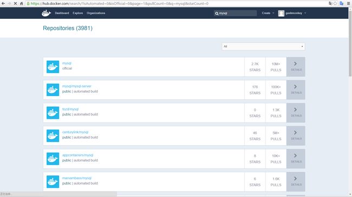
Task: Open the appcontainers/mysql repository link
Action: pyautogui.click(x=77, y=155)
